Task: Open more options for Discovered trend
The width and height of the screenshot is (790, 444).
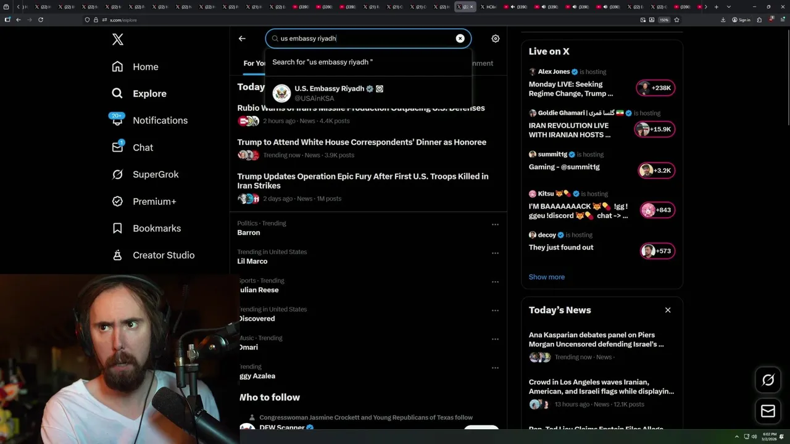Action: point(495,310)
